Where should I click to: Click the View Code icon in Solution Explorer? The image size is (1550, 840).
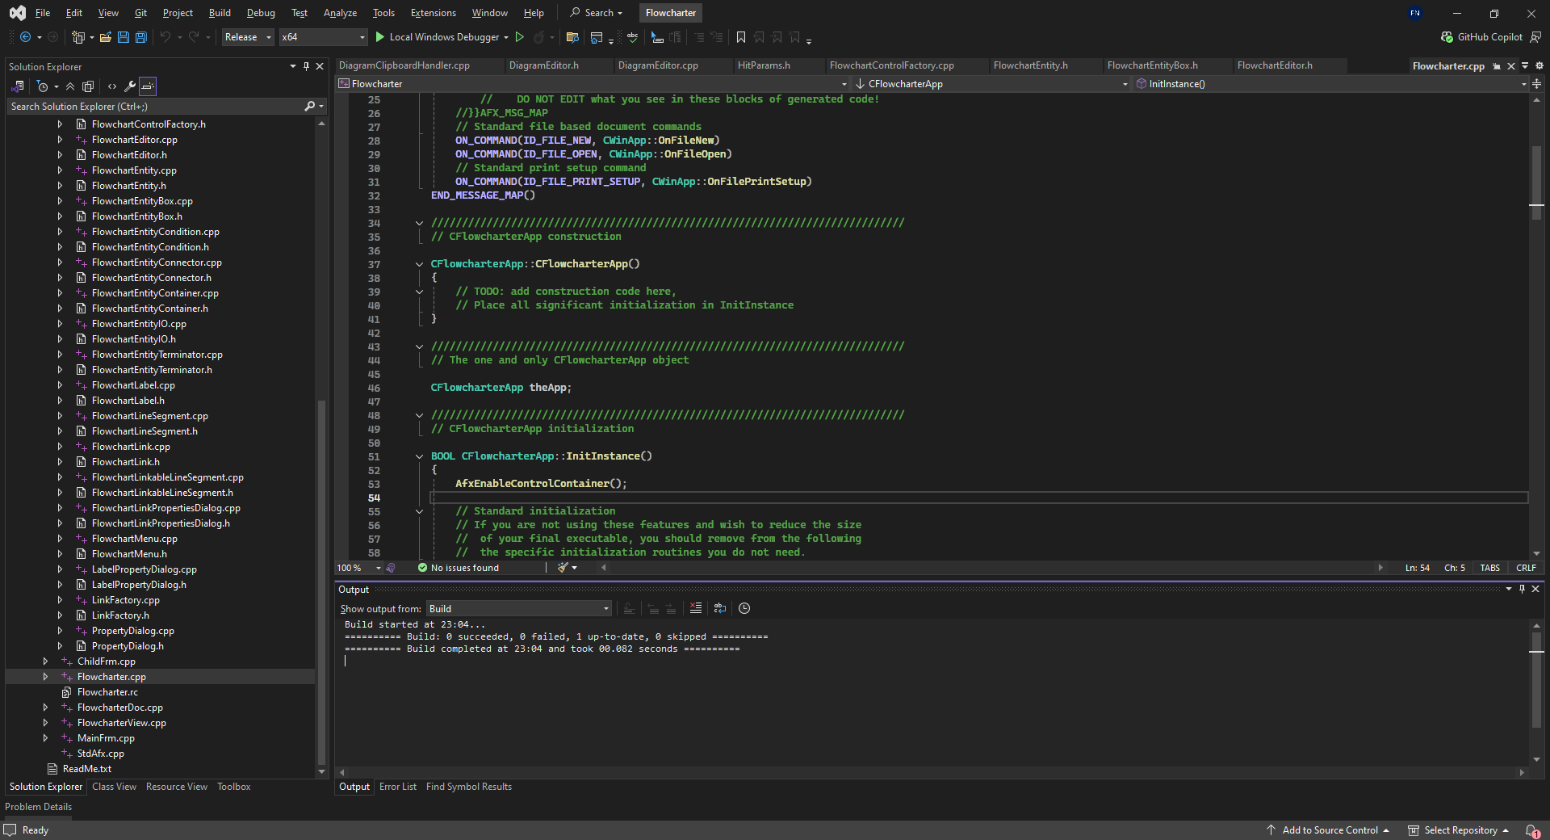tap(112, 86)
